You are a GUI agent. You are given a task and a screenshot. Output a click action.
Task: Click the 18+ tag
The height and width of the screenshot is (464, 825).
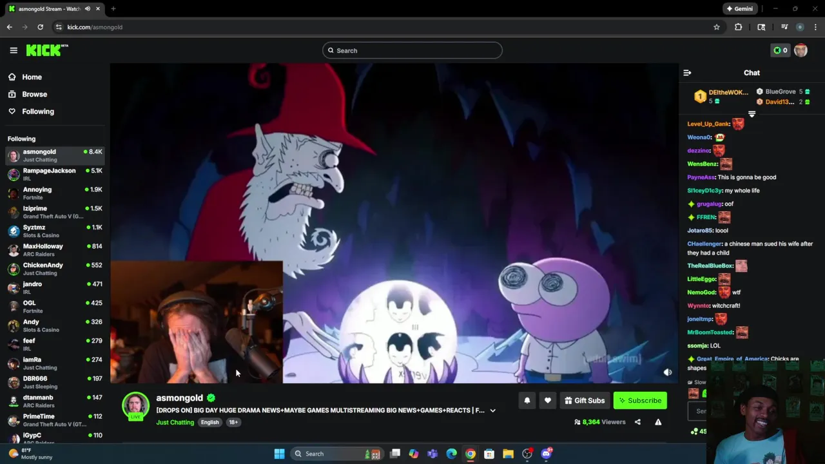tap(233, 422)
